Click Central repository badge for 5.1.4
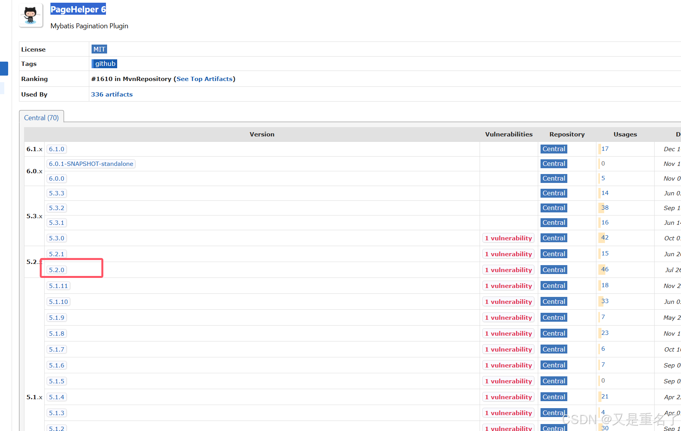The height and width of the screenshot is (431, 681). click(554, 397)
